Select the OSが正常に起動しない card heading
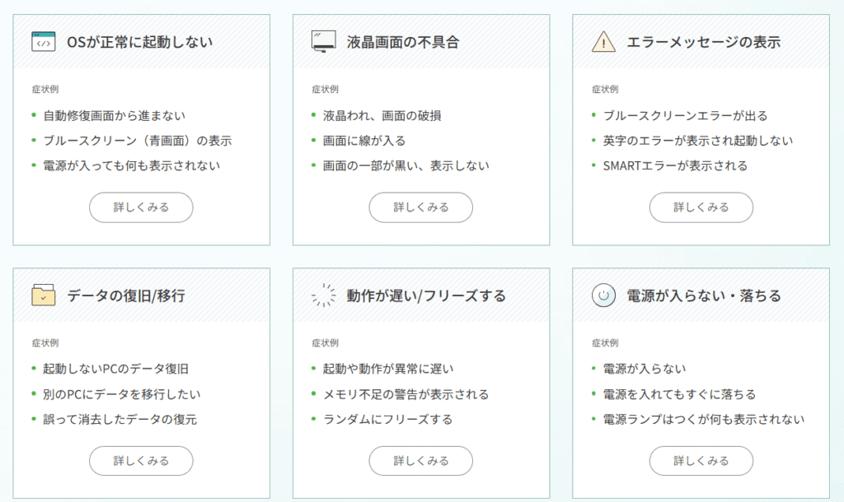Image resolution: width=844 pixels, height=502 pixels. coord(140,42)
